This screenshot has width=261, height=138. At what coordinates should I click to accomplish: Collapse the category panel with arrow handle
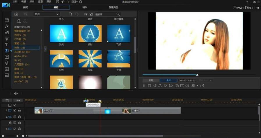click(x=45, y=49)
